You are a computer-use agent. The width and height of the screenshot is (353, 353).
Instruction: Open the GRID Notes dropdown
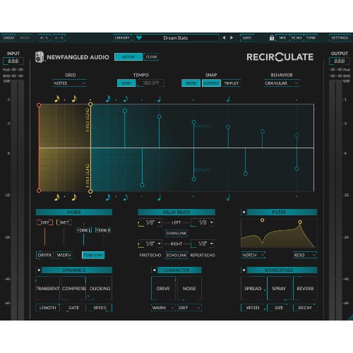(70, 83)
